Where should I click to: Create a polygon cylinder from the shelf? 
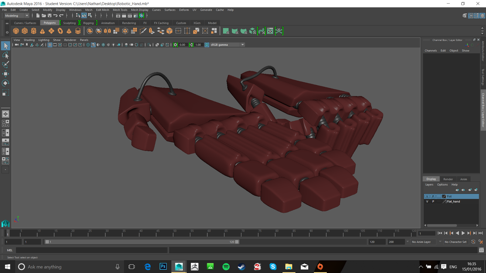click(34, 31)
